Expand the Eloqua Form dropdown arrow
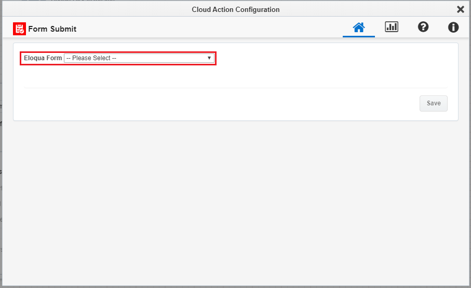Image resolution: width=471 pixels, height=288 pixels. tap(209, 58)
